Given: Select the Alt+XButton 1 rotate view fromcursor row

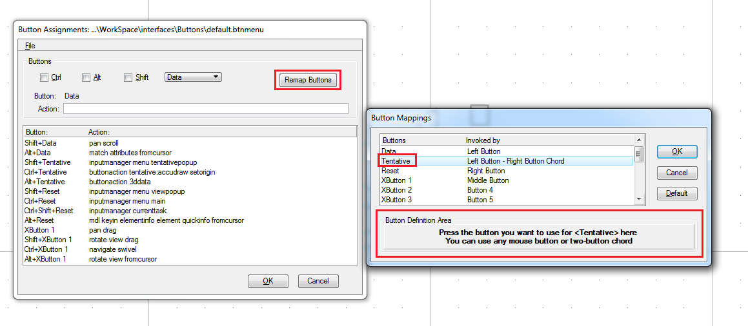Looking at the screenshot, I should pyautogui.click(x=190, y=259).
